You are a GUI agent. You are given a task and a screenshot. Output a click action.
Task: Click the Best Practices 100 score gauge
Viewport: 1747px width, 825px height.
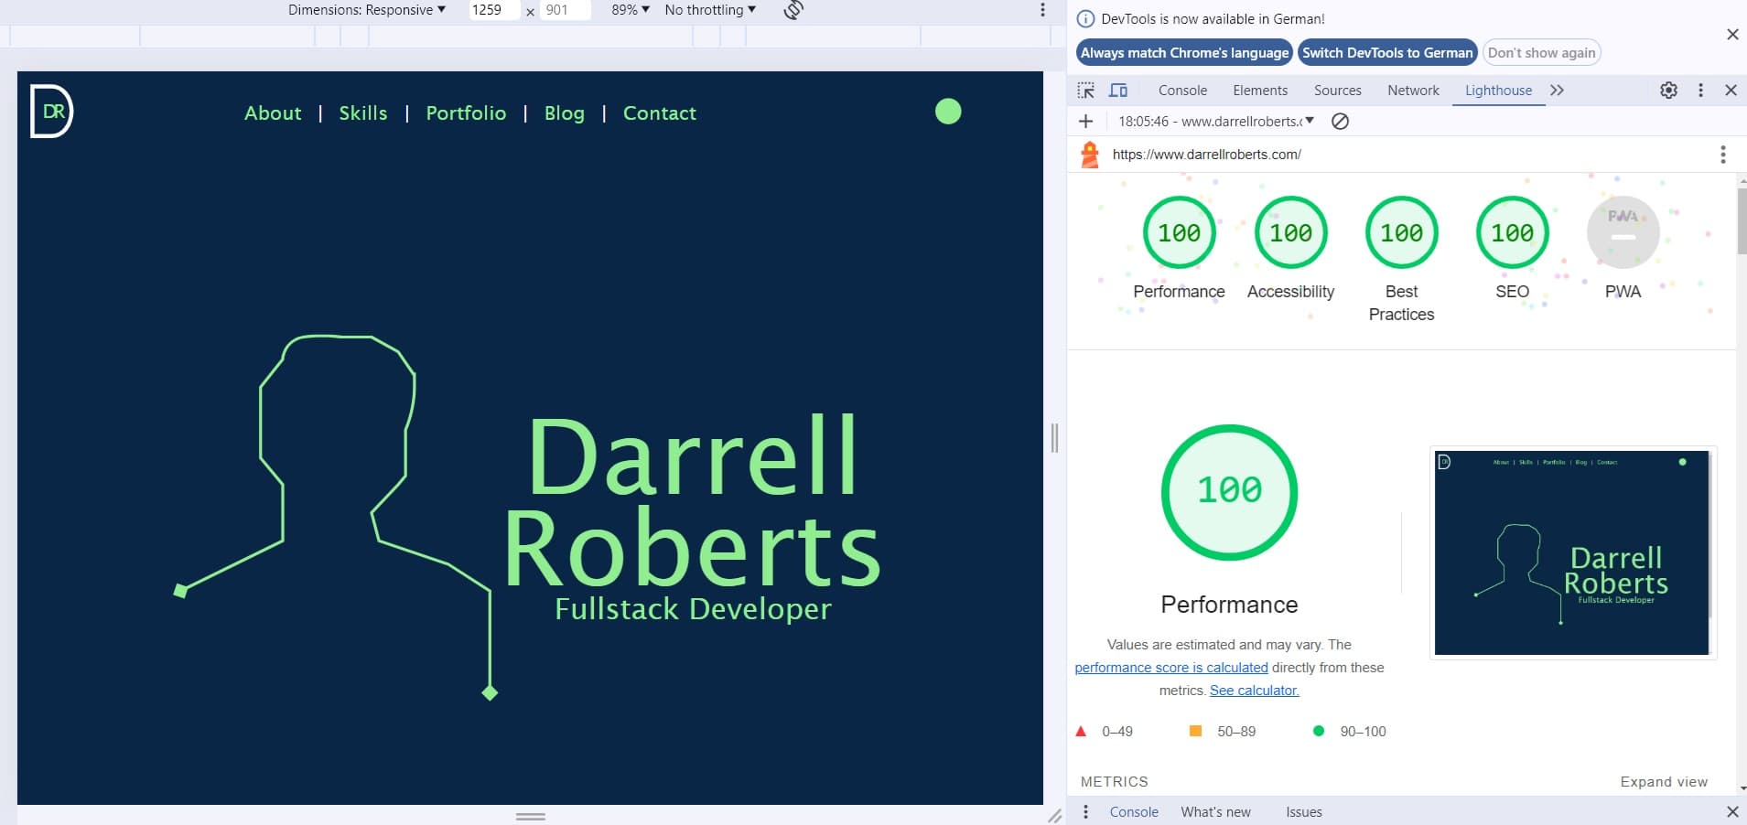pyautogui.click(x=1402, y=232)
